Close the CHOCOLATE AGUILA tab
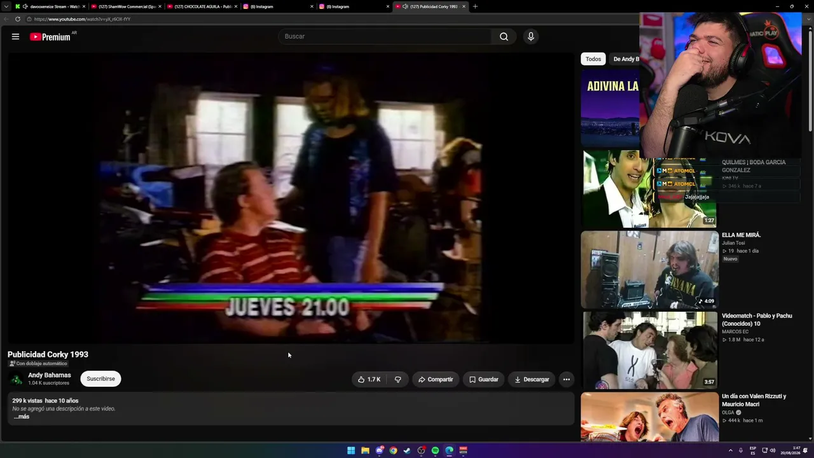 (236, 6)
